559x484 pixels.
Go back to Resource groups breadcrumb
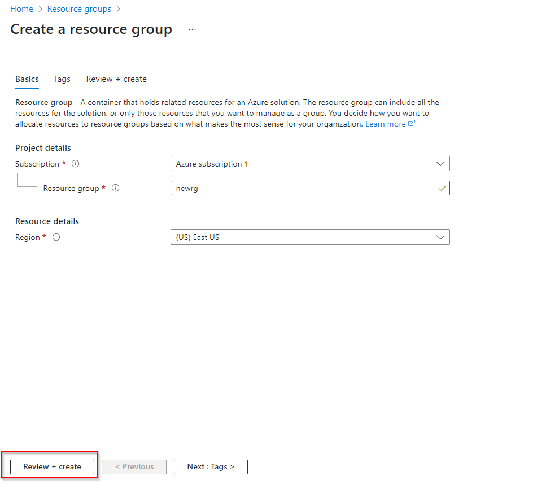(79, 9)
